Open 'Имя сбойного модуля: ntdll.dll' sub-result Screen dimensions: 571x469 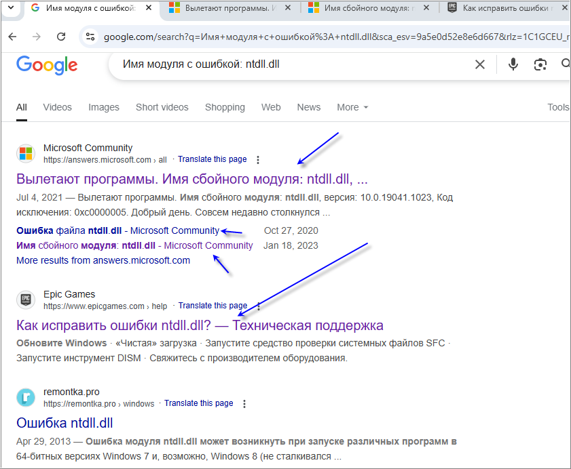134,246
